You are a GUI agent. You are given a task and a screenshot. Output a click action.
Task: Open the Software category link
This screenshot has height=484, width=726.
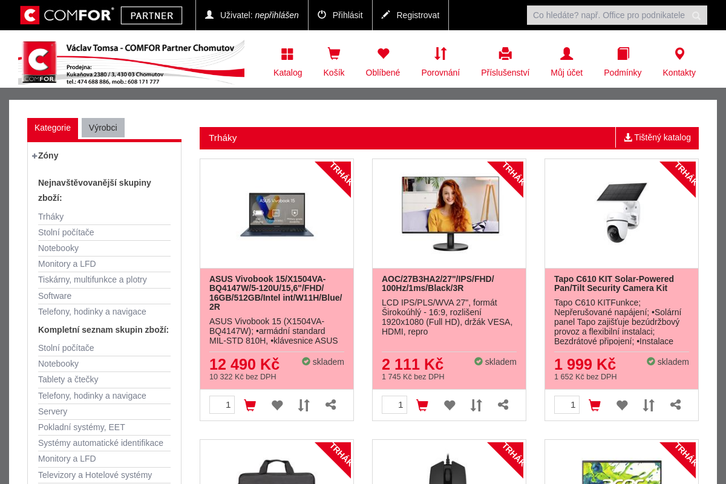[x=55, y=296]
